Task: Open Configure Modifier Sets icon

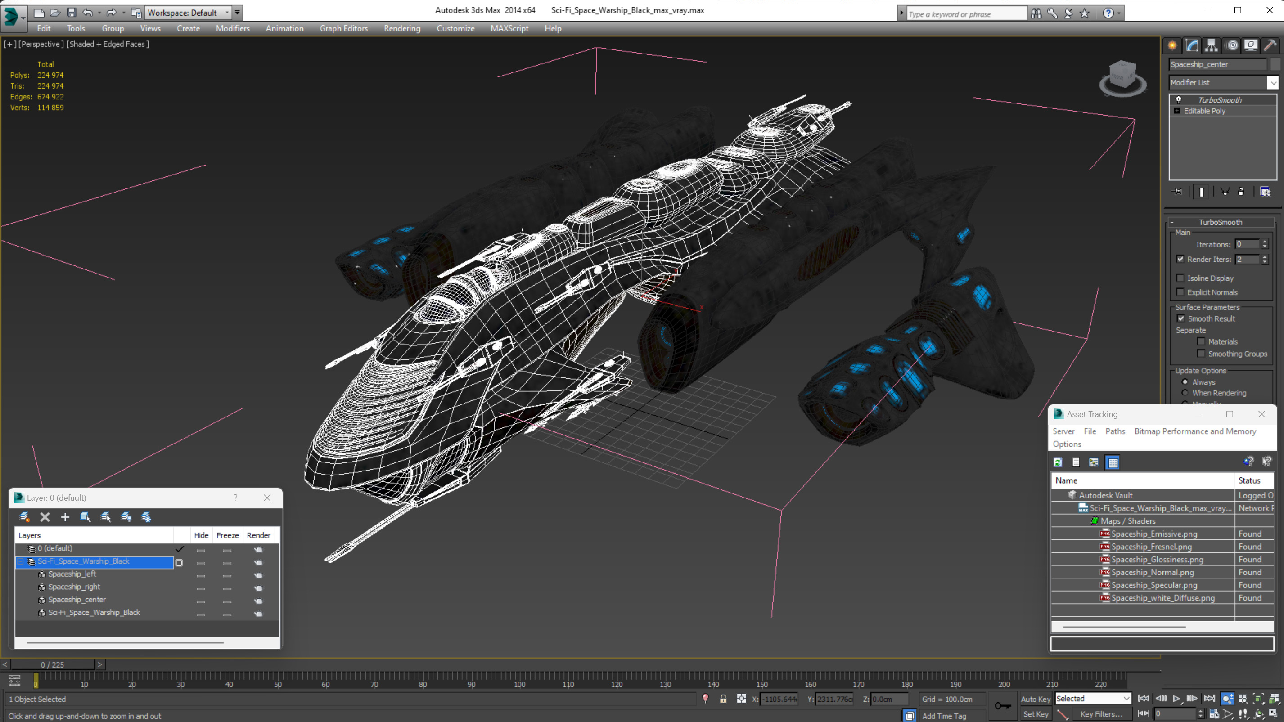Action: click(x=1265, y=191)
